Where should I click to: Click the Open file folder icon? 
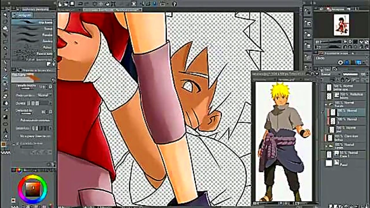(x=66, y=3)
